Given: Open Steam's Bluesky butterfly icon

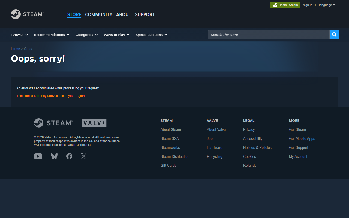Looking at the screenshot, I should point(54,156).
